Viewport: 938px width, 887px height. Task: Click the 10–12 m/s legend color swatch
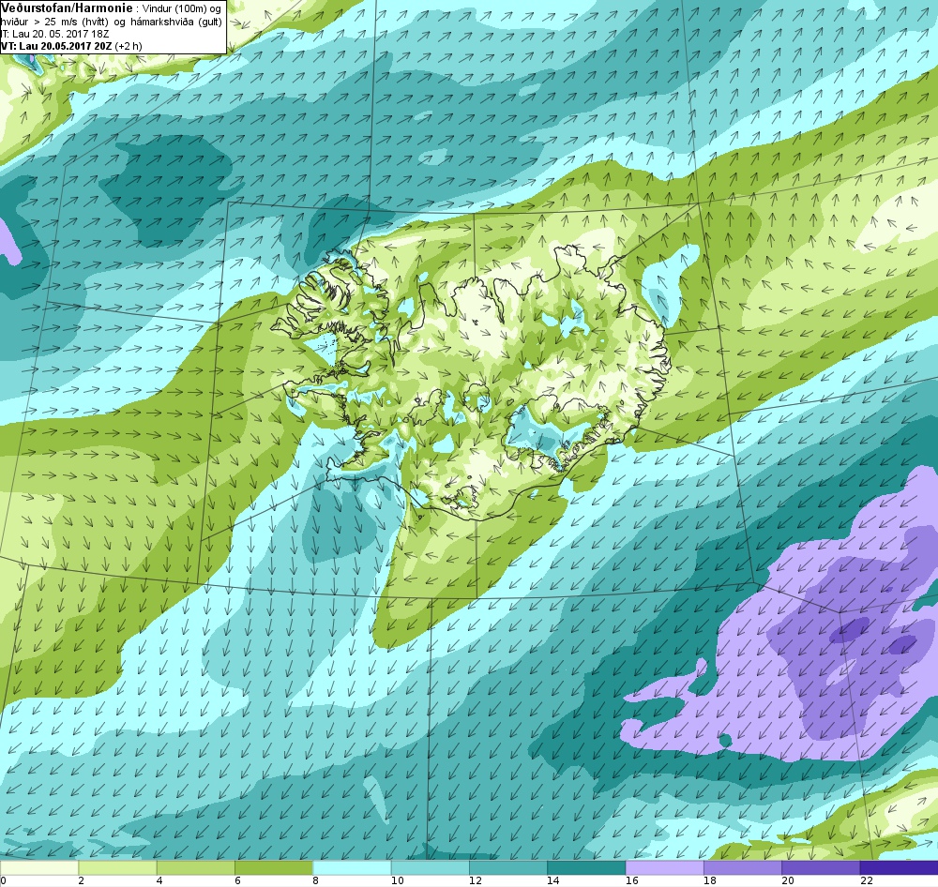pos(431,868)
